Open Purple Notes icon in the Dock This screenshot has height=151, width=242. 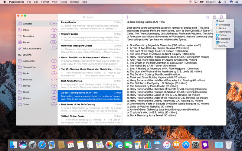click(x=205, y=145)
